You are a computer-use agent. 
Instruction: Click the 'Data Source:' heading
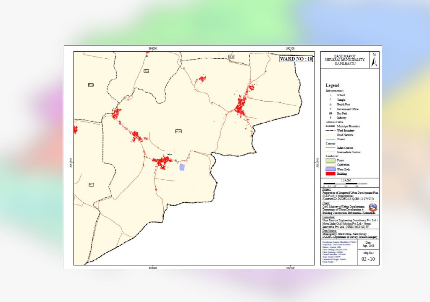tap(329, 231)
